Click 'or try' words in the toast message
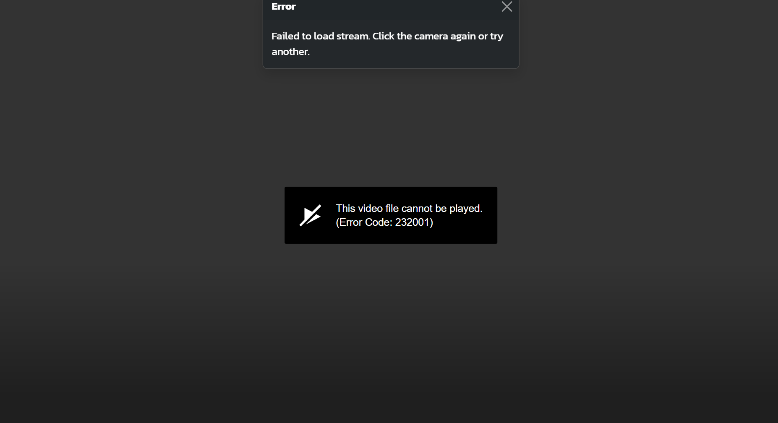This screenshot has width=778, height=423. pos(491,37)
